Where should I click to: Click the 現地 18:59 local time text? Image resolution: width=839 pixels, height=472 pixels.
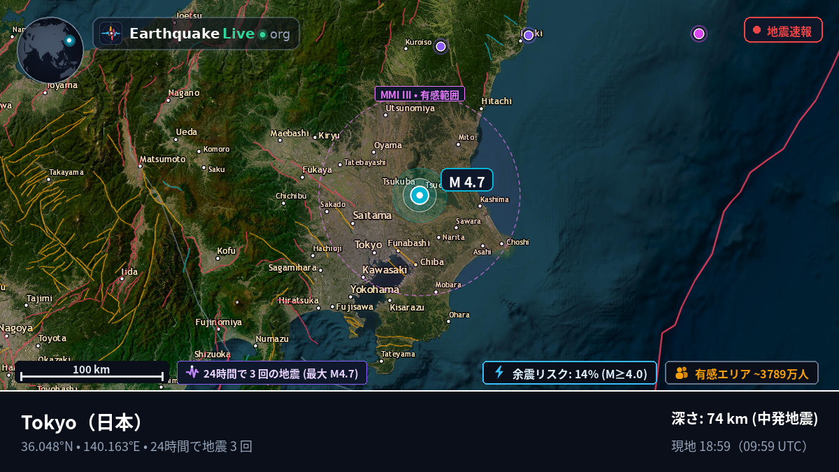pos(741,446)
